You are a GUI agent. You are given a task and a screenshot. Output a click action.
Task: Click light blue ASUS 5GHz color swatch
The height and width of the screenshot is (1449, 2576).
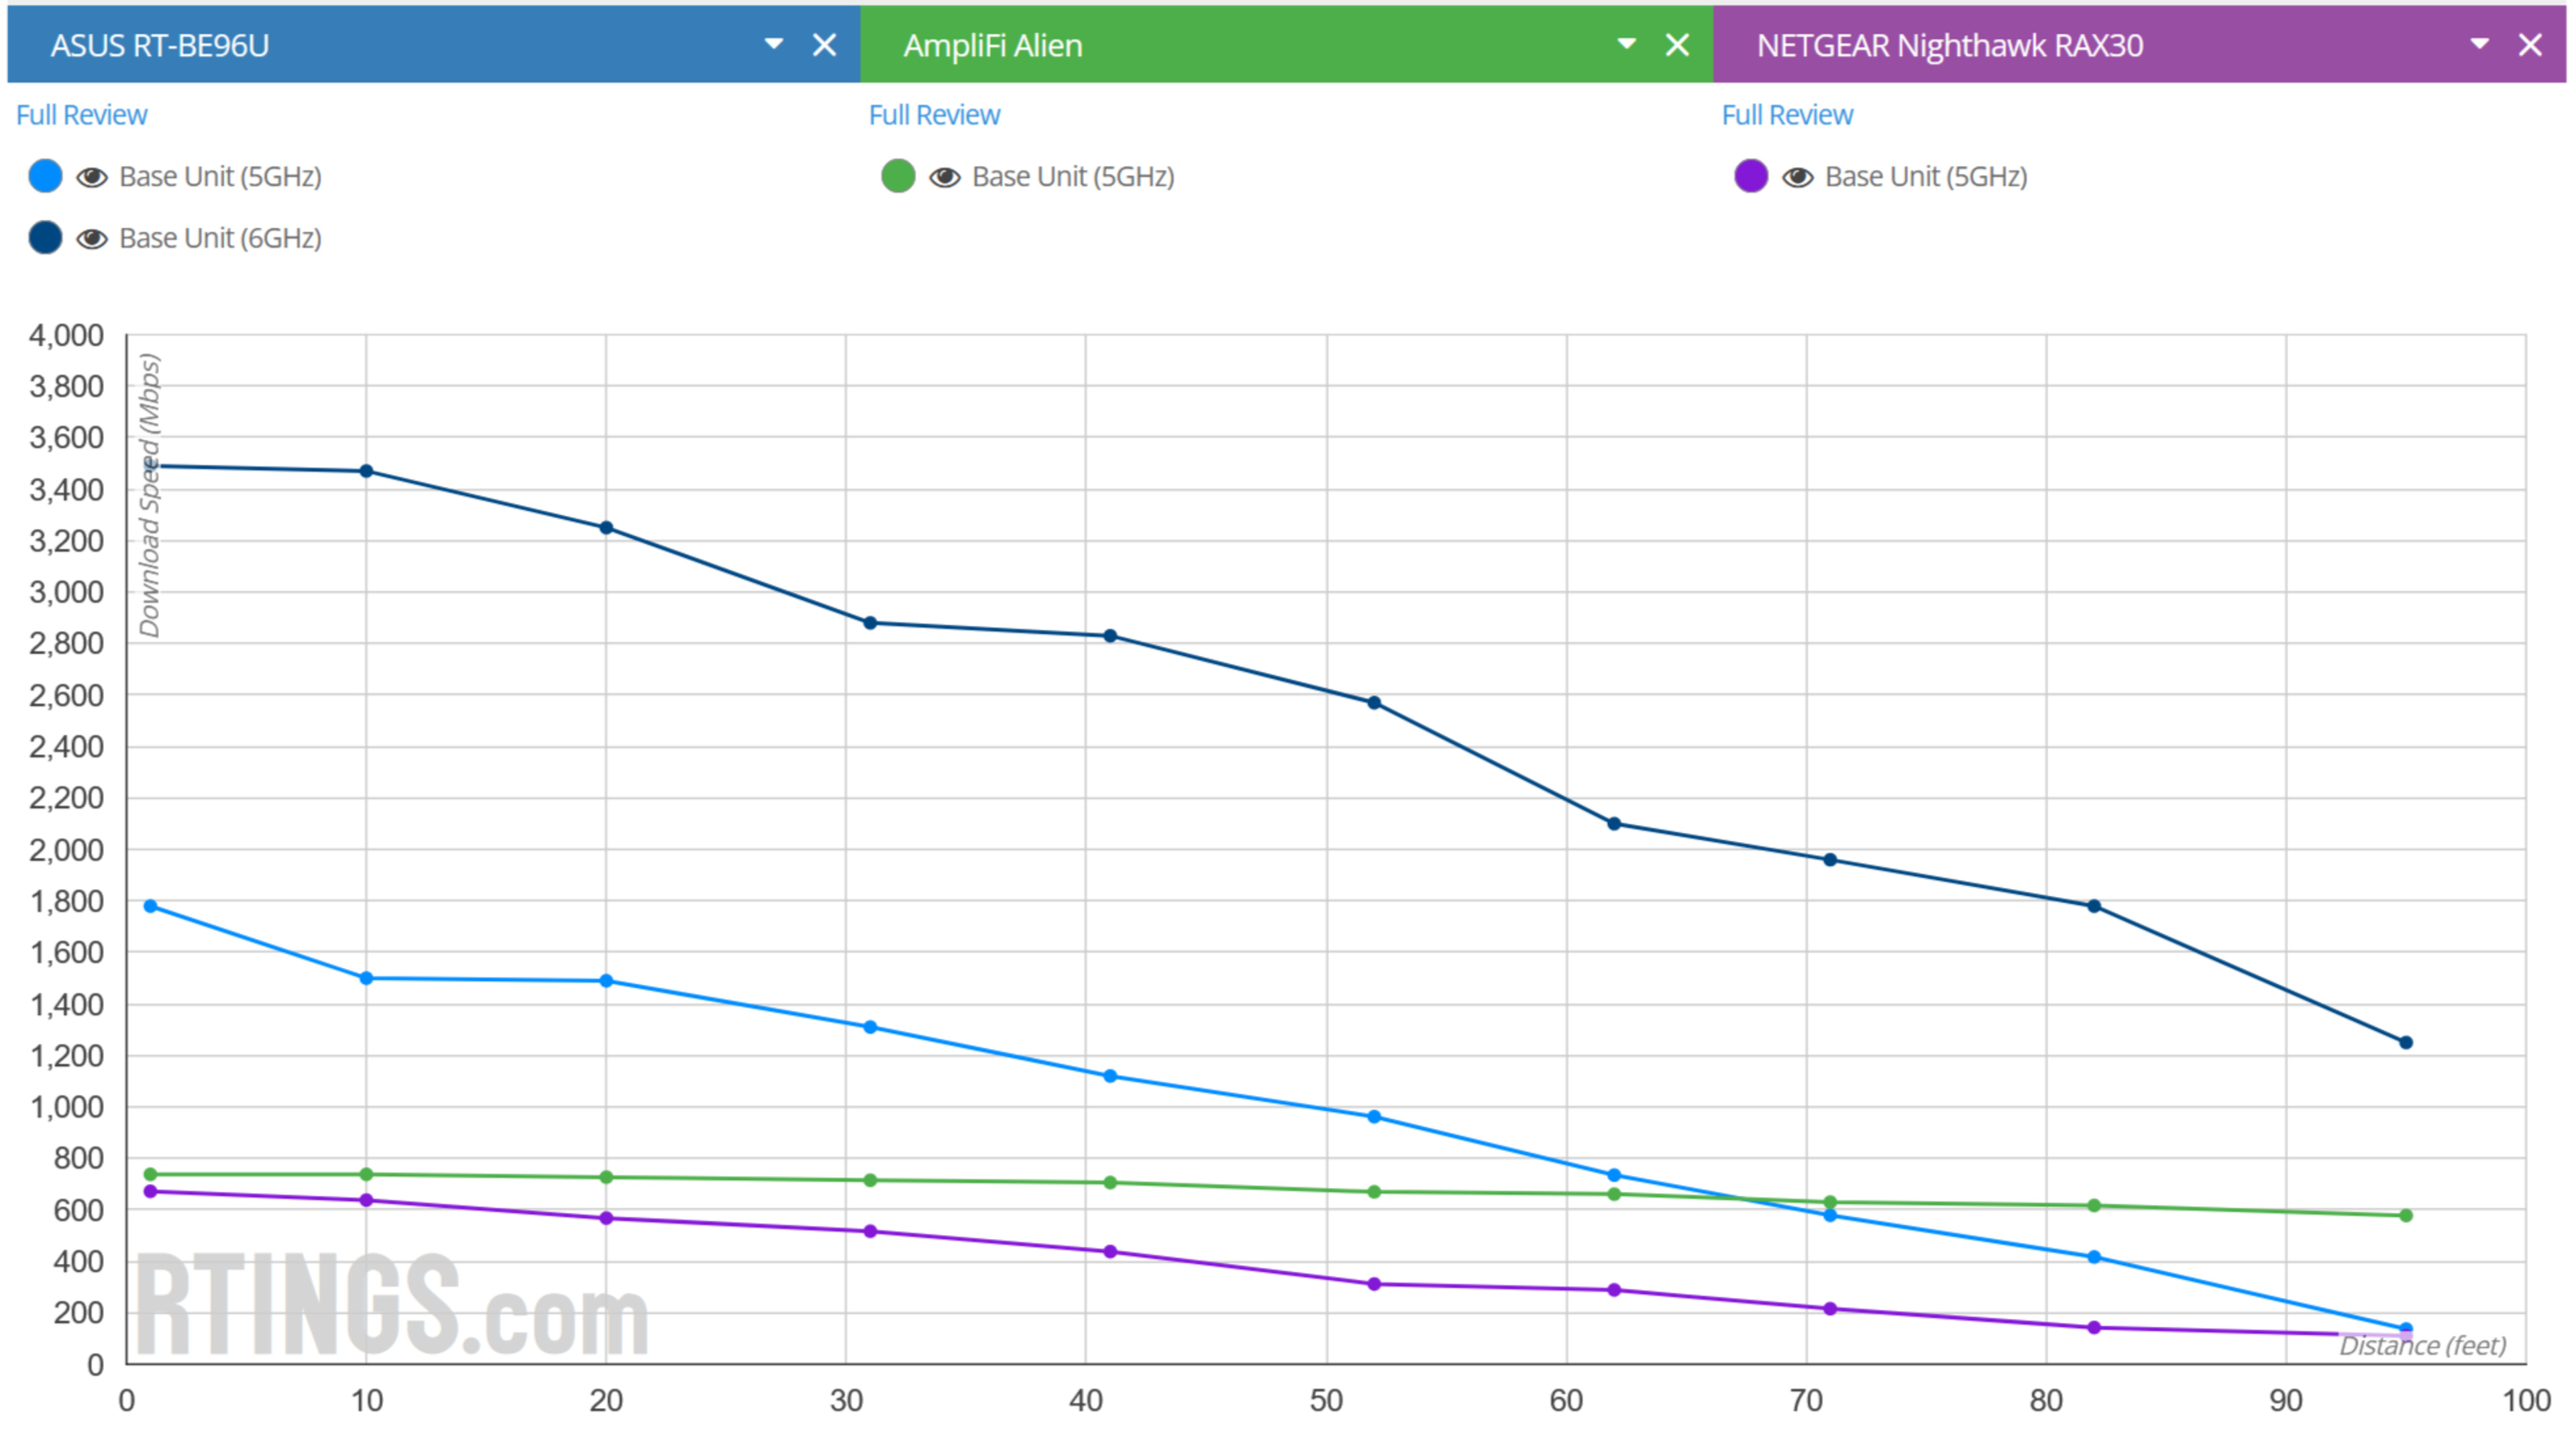point(45,176)
